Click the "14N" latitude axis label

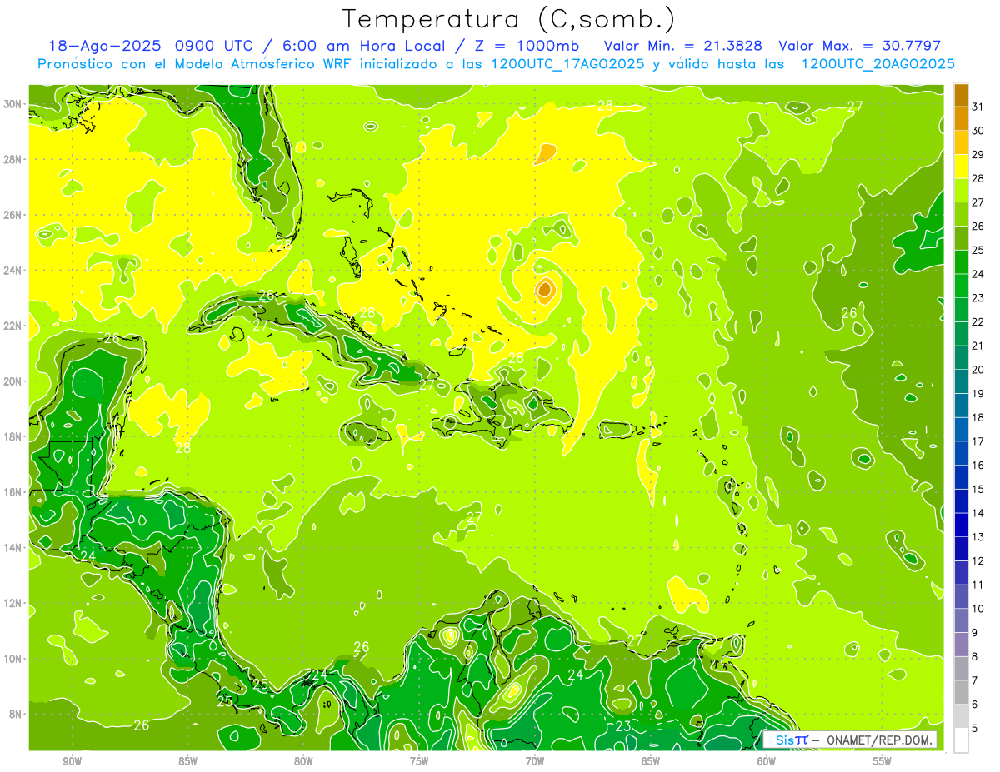14,548
